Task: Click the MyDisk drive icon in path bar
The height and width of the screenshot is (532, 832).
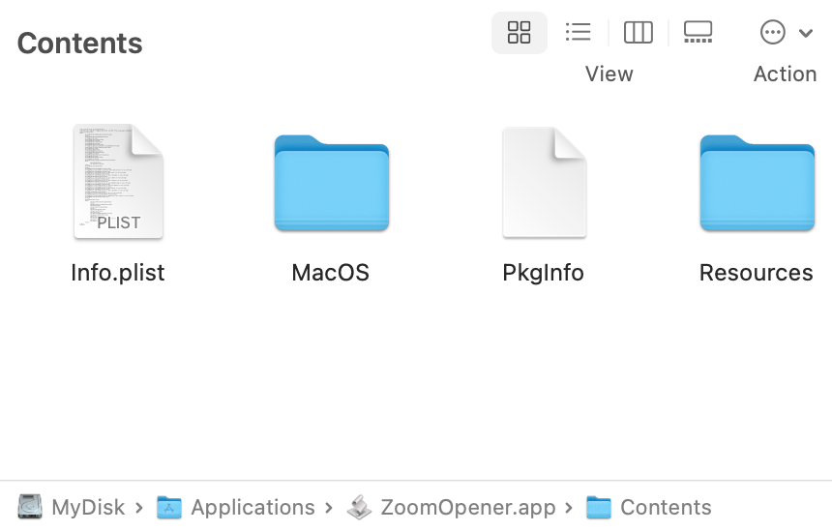Action: click(x=31, y=507)
